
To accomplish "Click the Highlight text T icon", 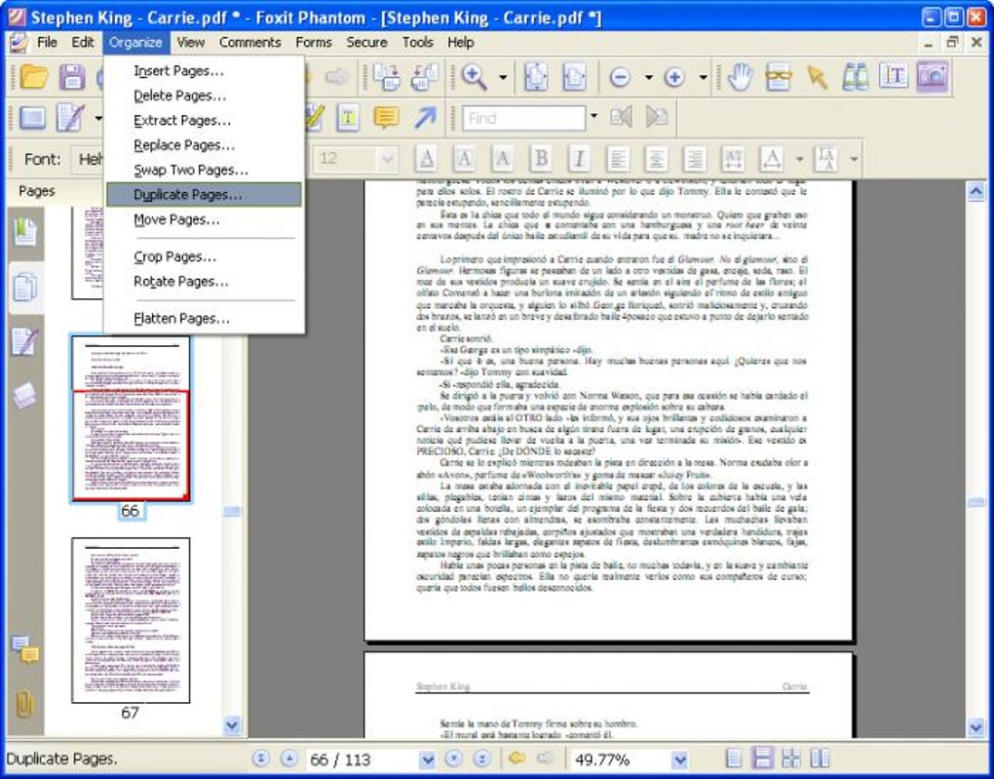I will (348, 117).
